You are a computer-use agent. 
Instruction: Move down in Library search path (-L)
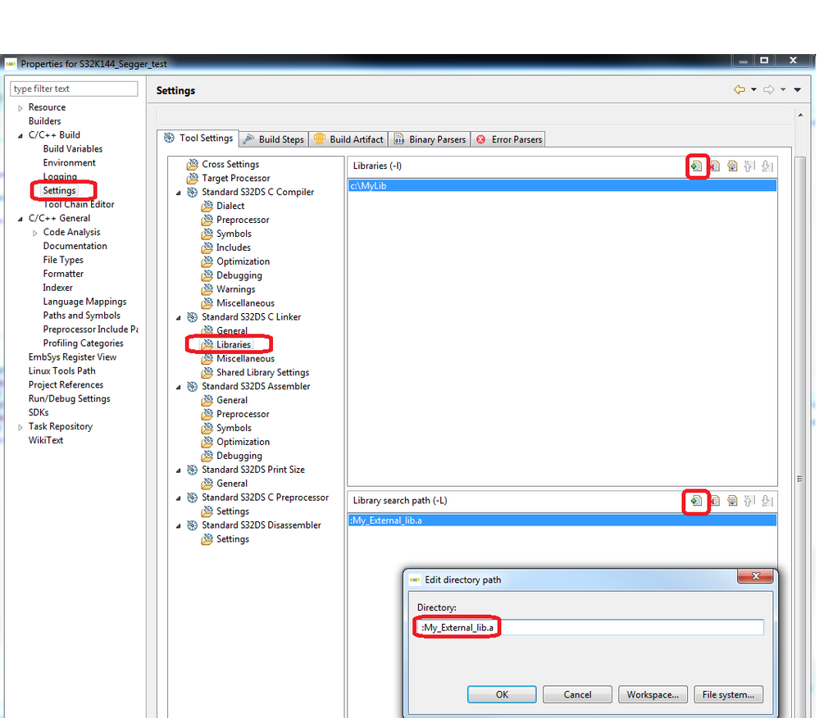pyautogui.click(x=767, y=501)
